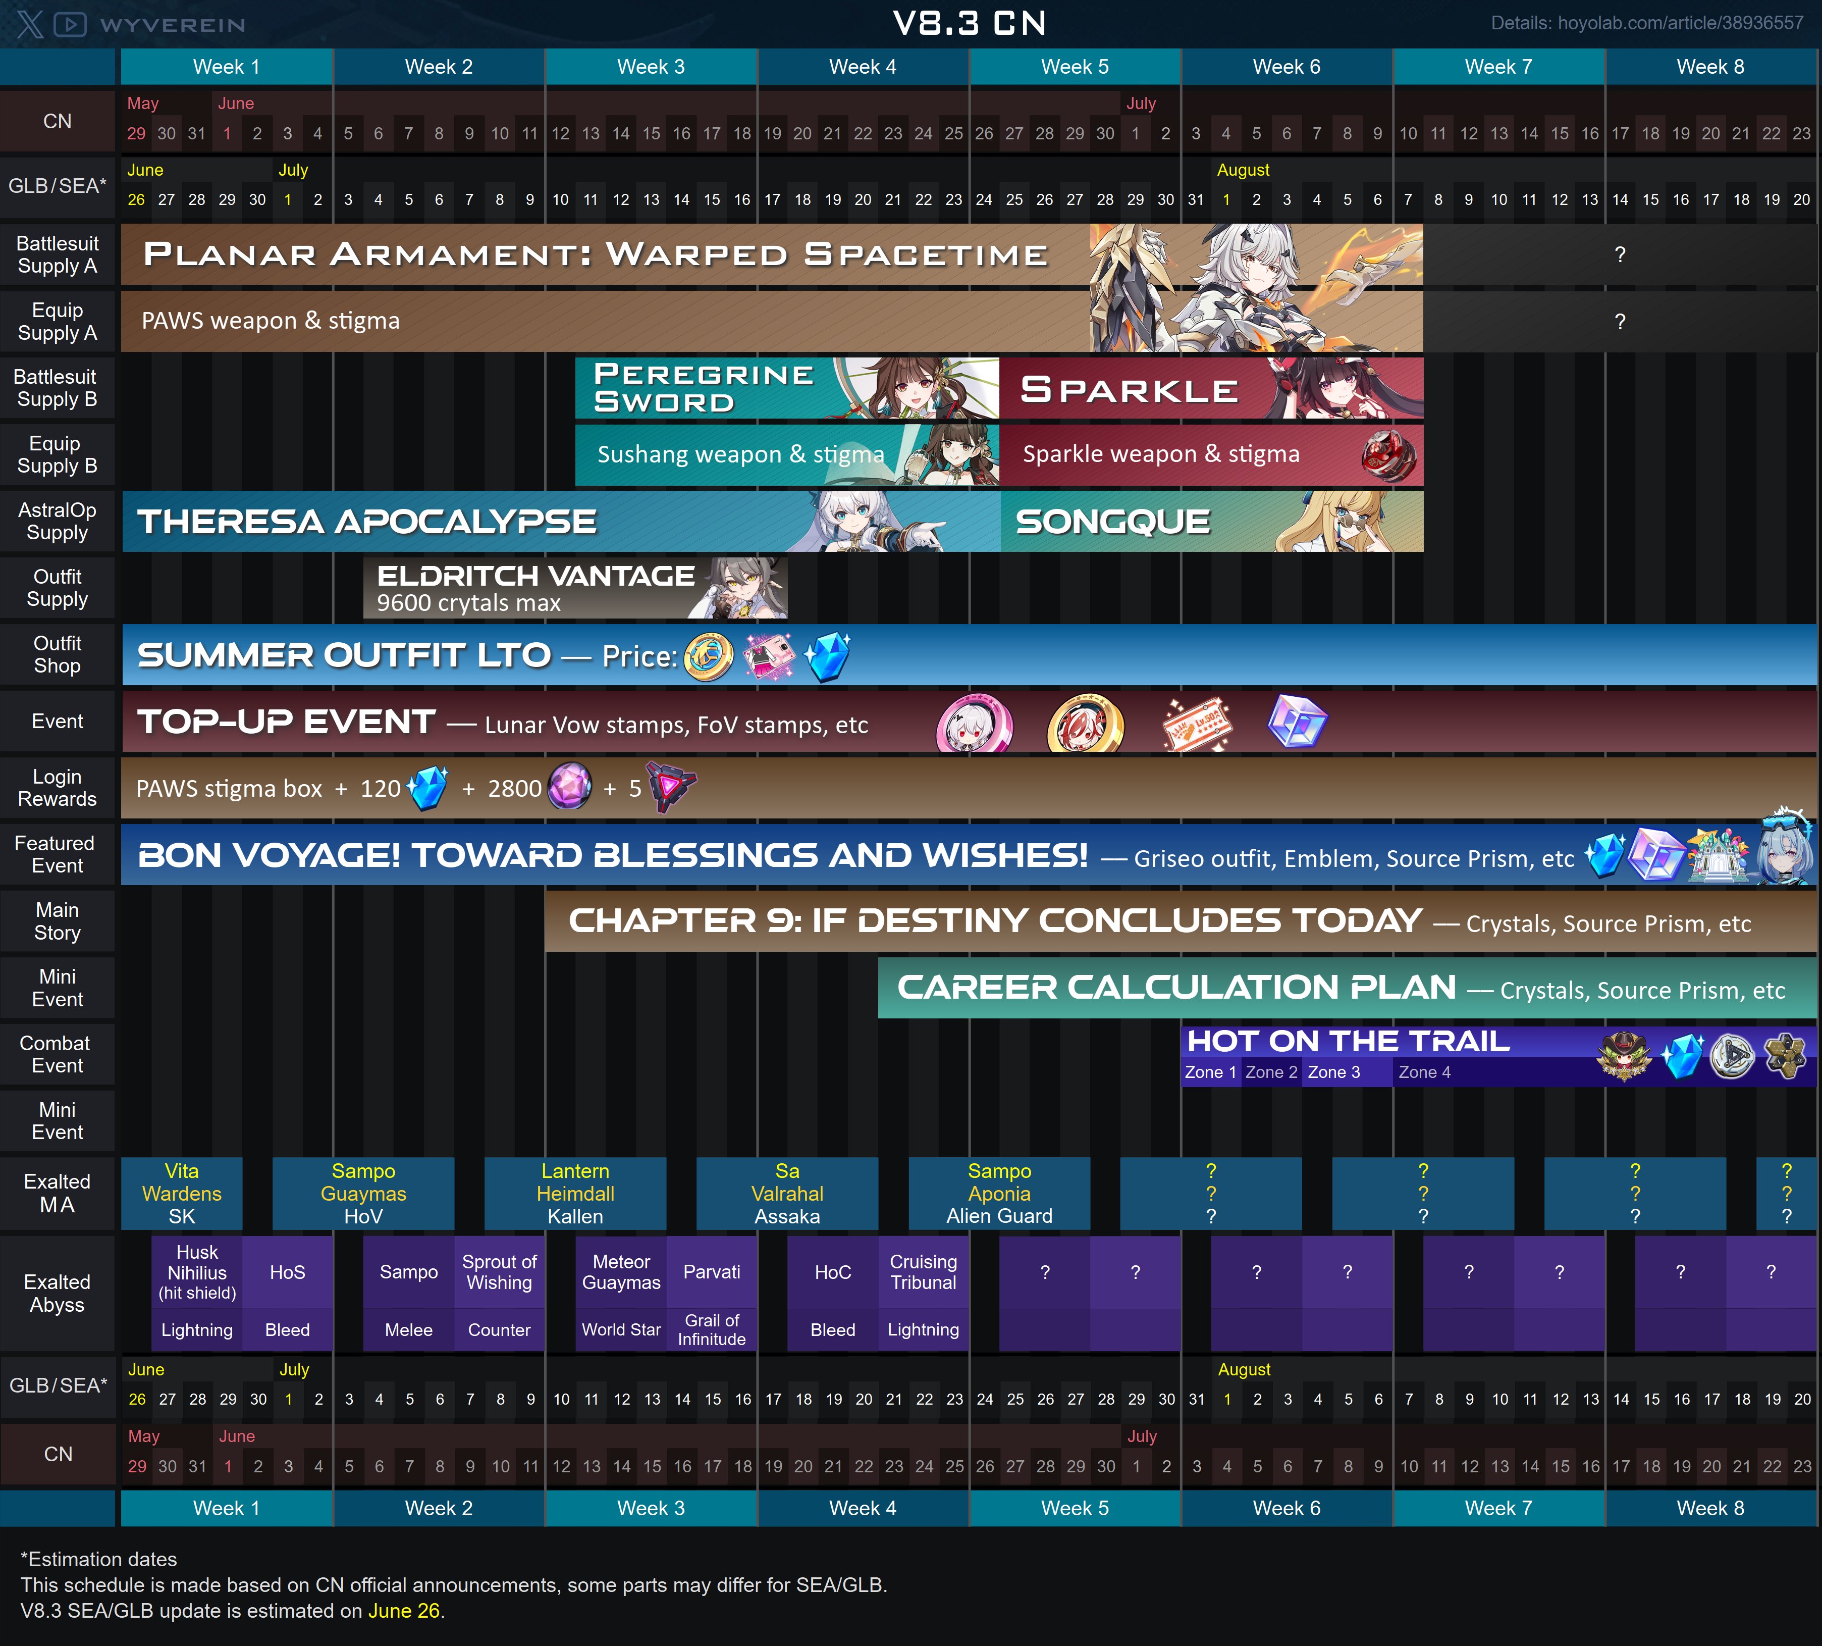Click the silver play-coin icon in Hot on the Trail
This screenshot has width=1822, height=1646.
pos(1733,1056)
